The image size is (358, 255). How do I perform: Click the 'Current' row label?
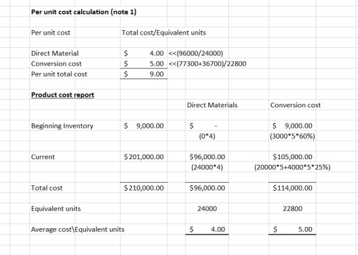[43, 157]
